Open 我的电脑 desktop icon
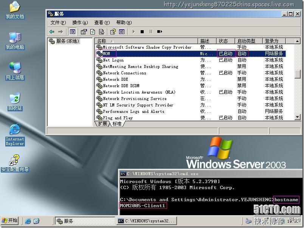 pos(15,41)
